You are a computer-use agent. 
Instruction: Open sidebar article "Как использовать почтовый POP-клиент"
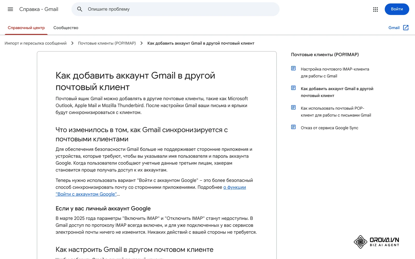(336, 112)
